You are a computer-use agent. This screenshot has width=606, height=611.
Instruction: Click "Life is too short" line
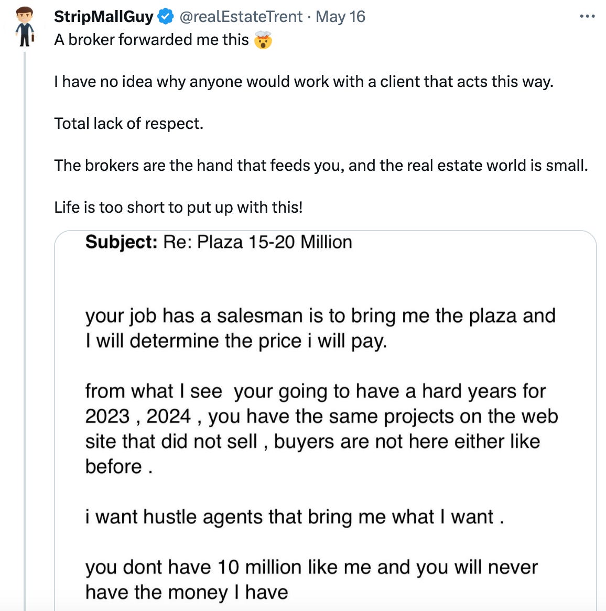coord(178,208)
